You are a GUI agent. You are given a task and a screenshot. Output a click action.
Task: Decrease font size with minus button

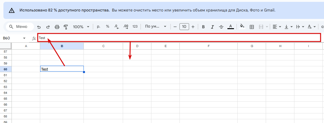pos(175,27)
